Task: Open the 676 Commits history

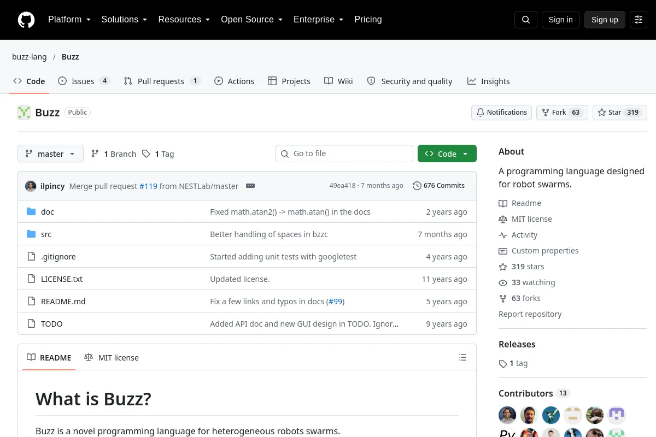Action: click(439, 186)
